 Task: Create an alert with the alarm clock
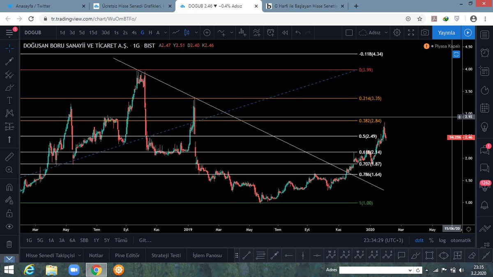pos(271,32)
